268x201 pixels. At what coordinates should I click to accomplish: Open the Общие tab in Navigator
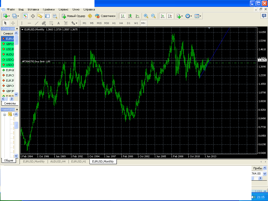coord(9,160)
